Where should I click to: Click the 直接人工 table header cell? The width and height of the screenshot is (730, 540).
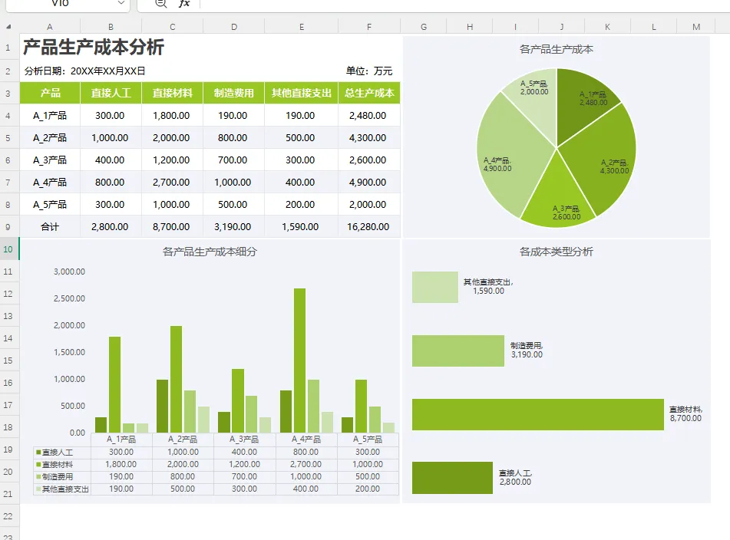pyautogui.click(x=111, y=93)
